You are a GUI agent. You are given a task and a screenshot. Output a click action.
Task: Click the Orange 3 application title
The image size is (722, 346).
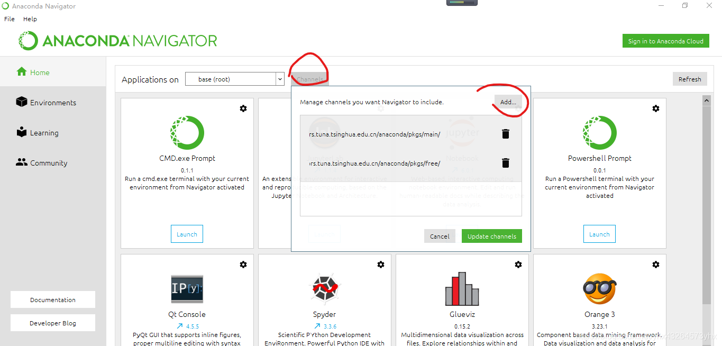599,314
